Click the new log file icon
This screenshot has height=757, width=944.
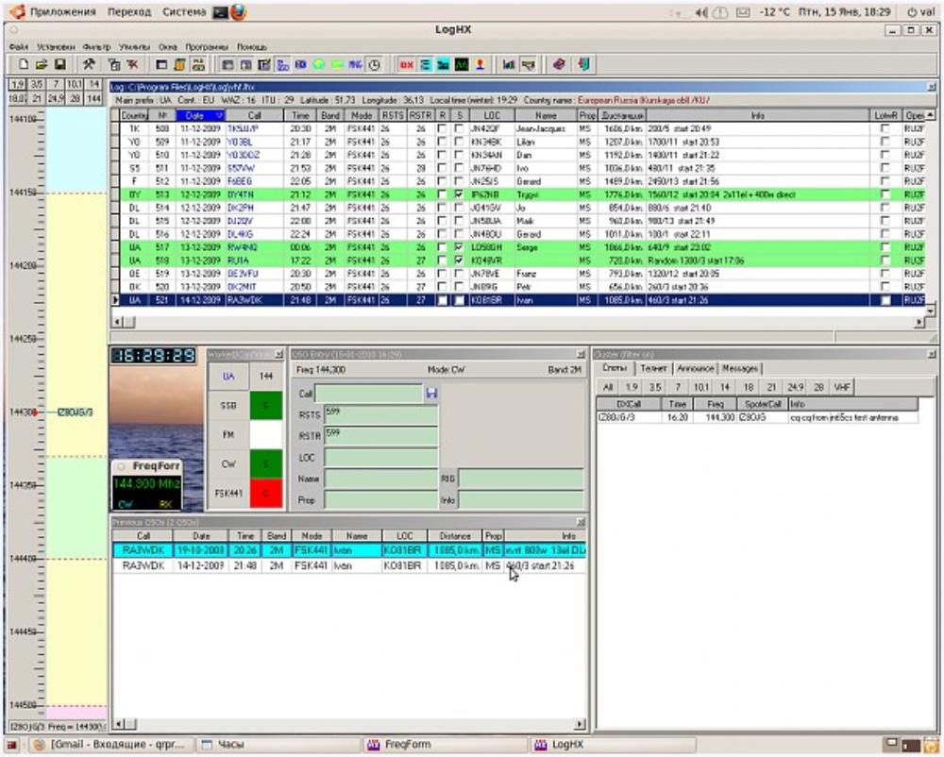coord(24,64)
